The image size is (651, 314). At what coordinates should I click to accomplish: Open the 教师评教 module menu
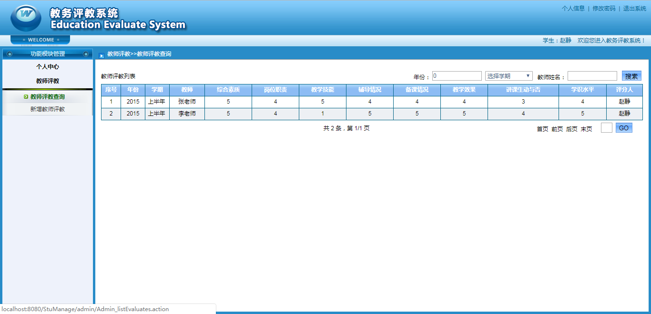point(47,80)
